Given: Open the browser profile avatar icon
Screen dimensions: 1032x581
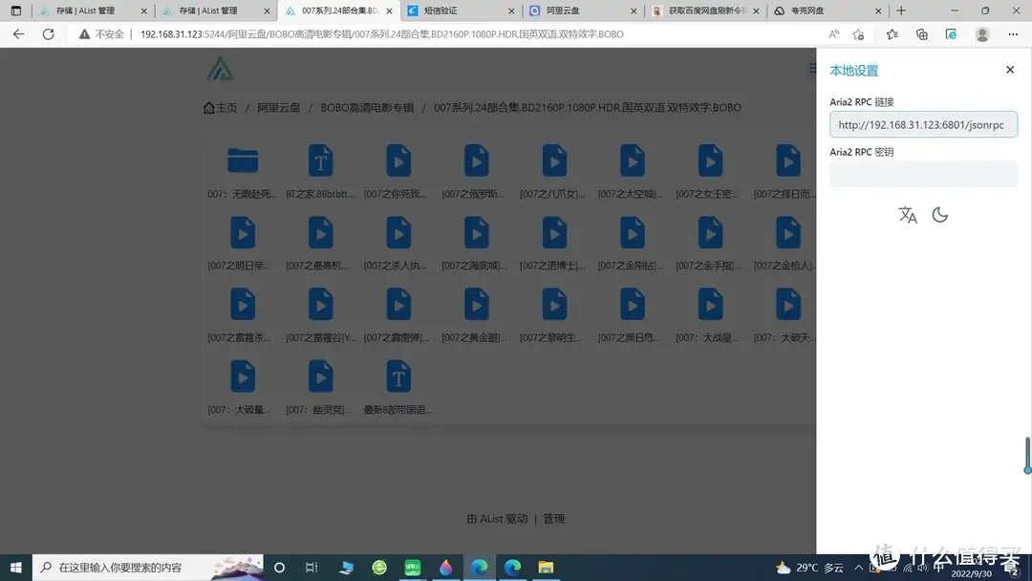Looking at the screenshot, I should tap(982, 33).
